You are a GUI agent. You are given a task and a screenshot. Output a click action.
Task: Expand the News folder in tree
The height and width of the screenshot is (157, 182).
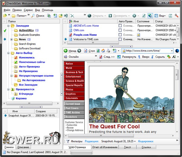tap(12, 39)
